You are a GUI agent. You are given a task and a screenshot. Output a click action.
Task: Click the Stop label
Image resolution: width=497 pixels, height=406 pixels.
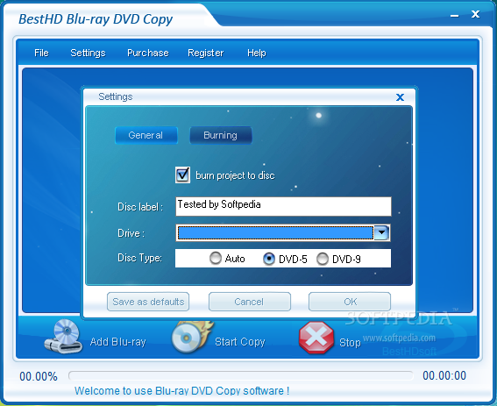coord(350,343)
